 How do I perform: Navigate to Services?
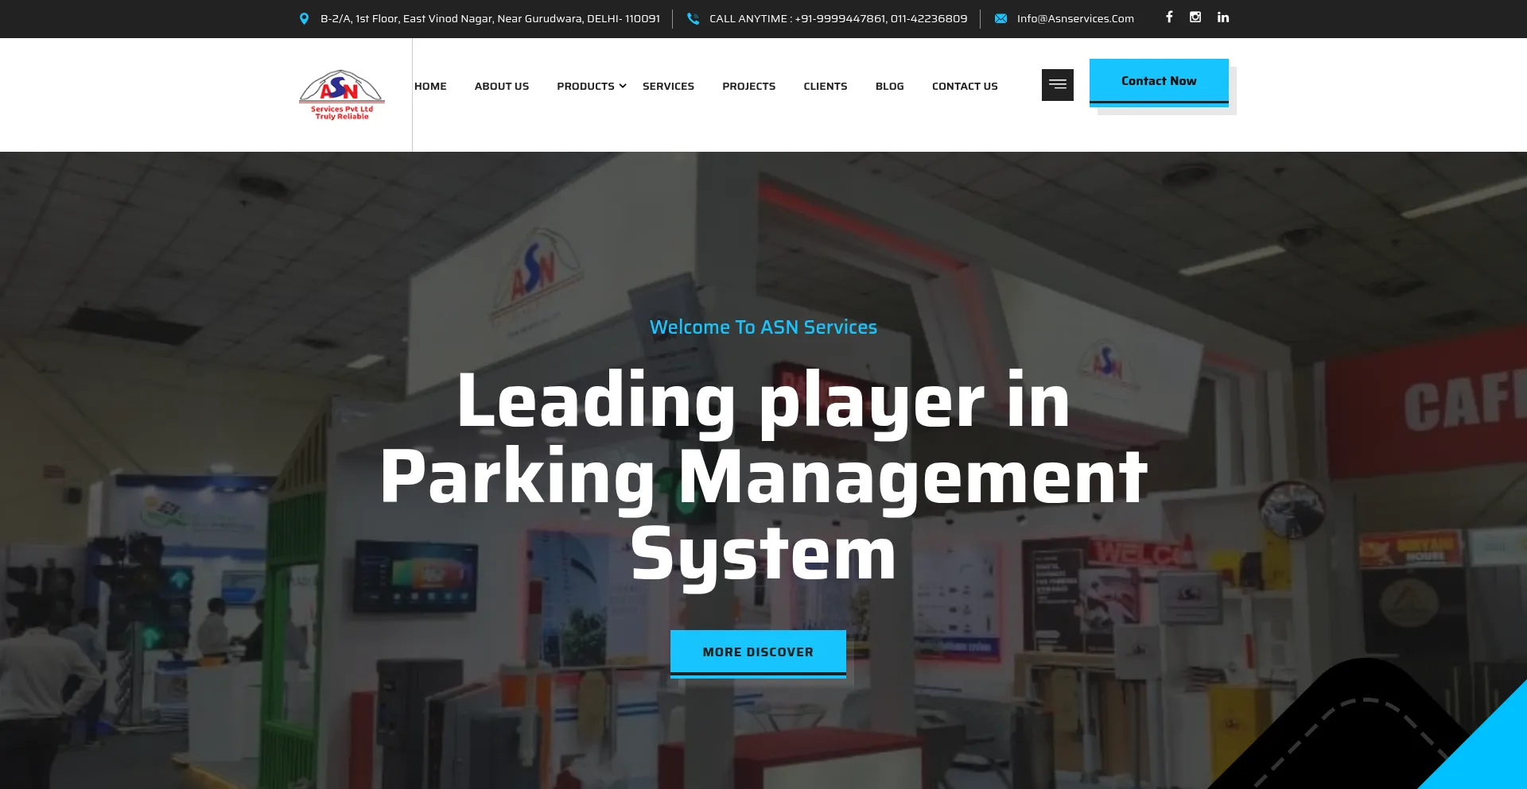(x=668, y=86)
